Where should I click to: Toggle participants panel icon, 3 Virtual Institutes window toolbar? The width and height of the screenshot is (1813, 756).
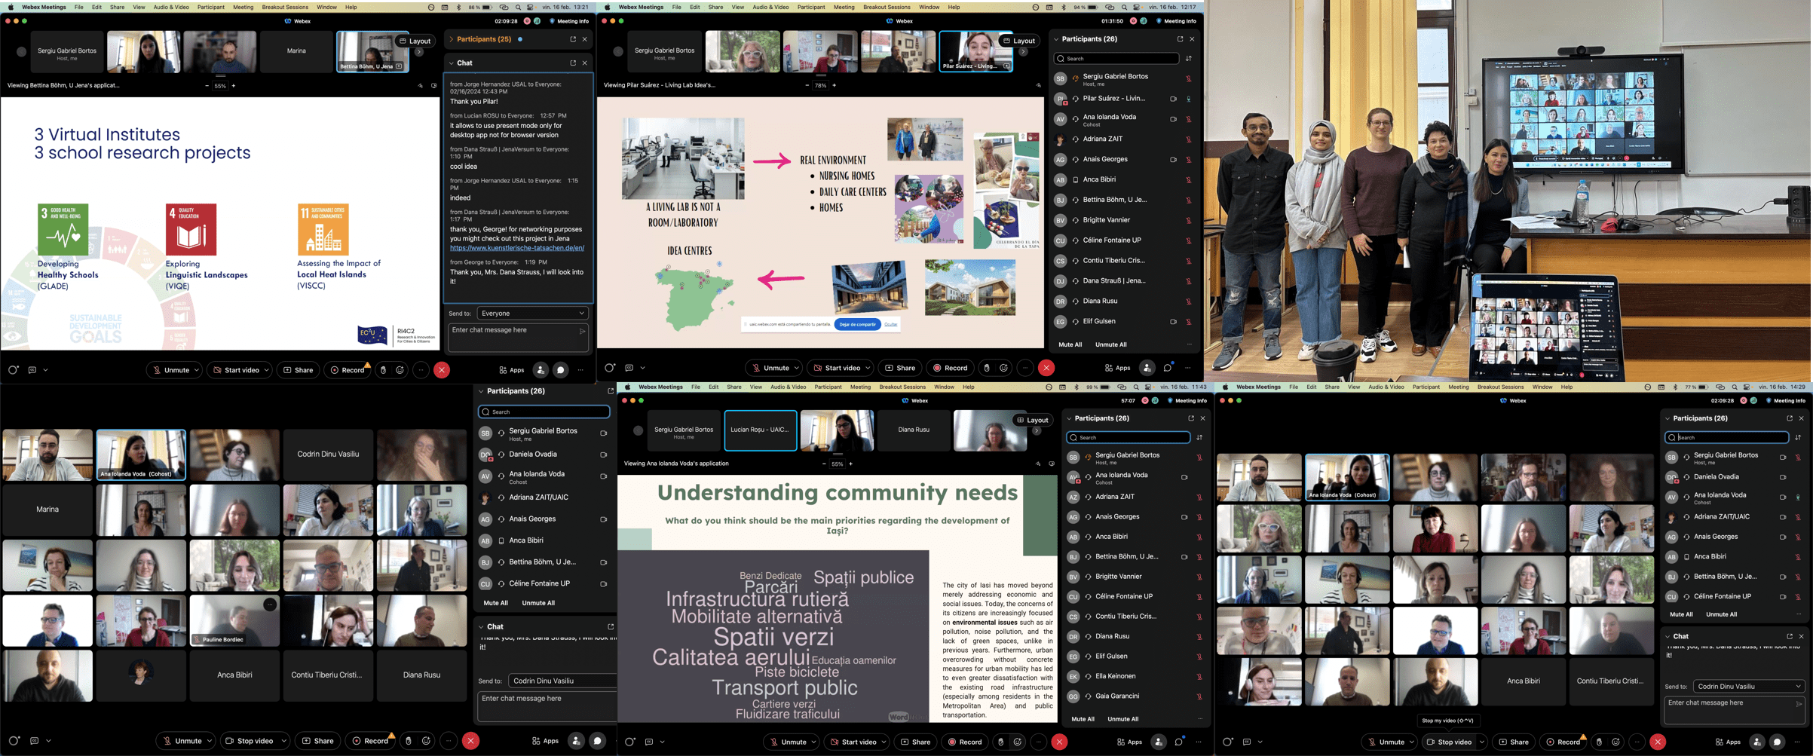[541, 370]
